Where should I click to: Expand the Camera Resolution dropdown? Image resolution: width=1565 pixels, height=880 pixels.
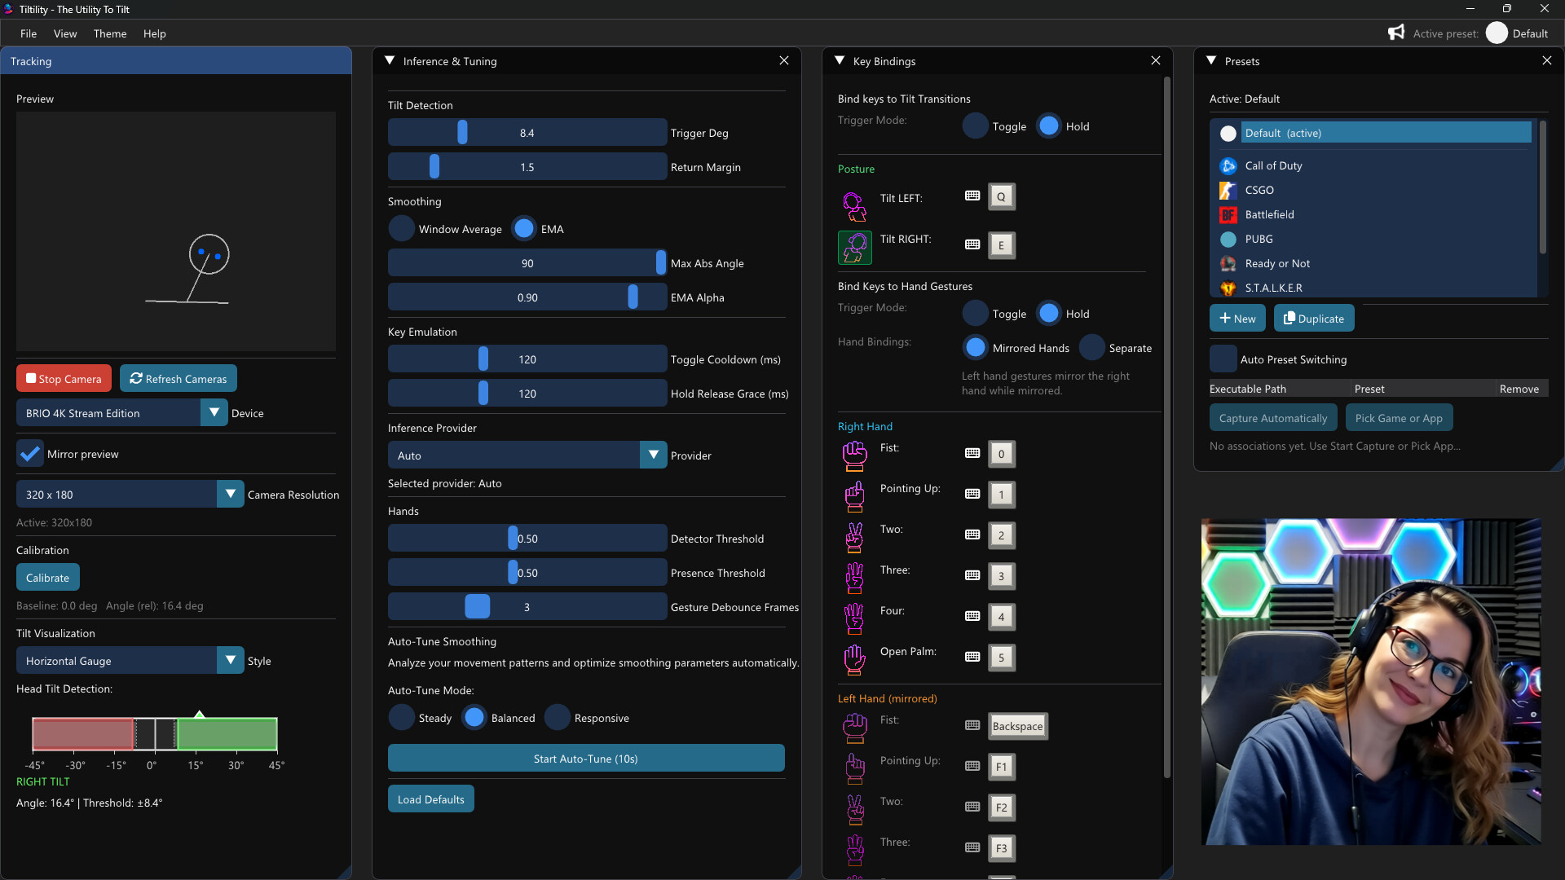(230, 494)
